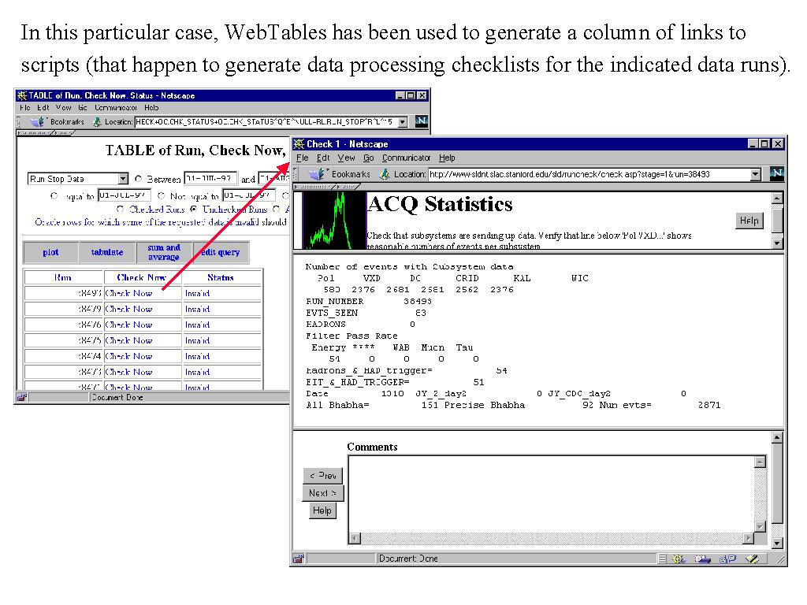The image size is (807, 605).
Task: Open the Communicator menu in Check 1
Action: pos(406,158)
